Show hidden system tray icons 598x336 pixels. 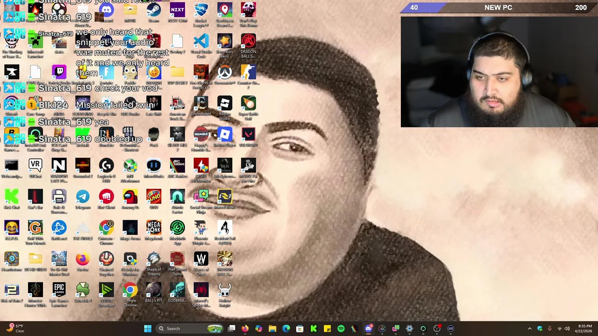tap(529, 329)
